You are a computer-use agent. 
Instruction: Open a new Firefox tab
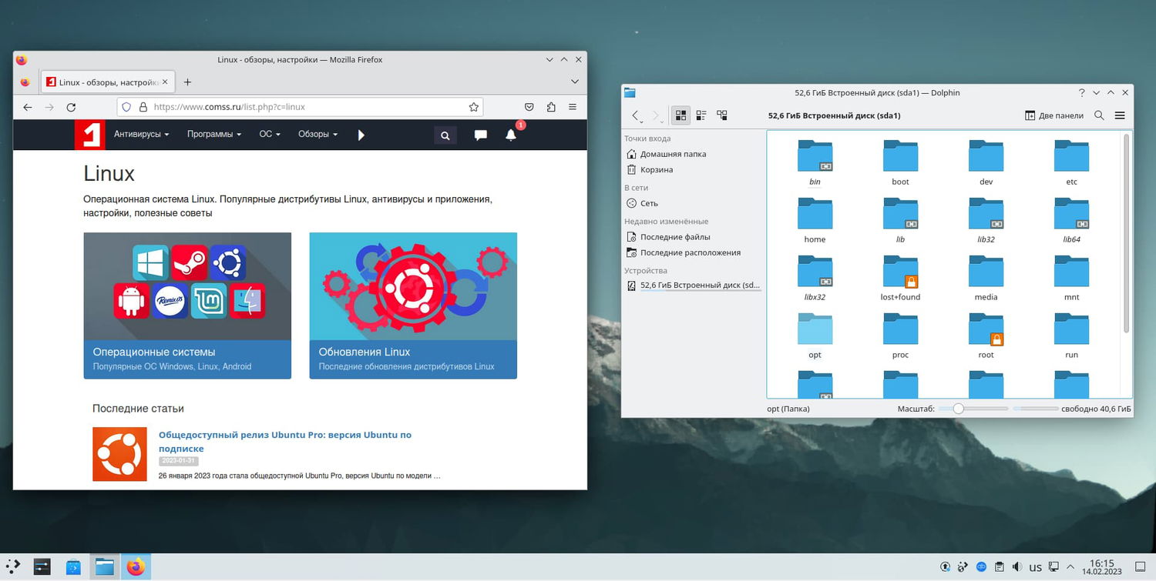[187, 82]
